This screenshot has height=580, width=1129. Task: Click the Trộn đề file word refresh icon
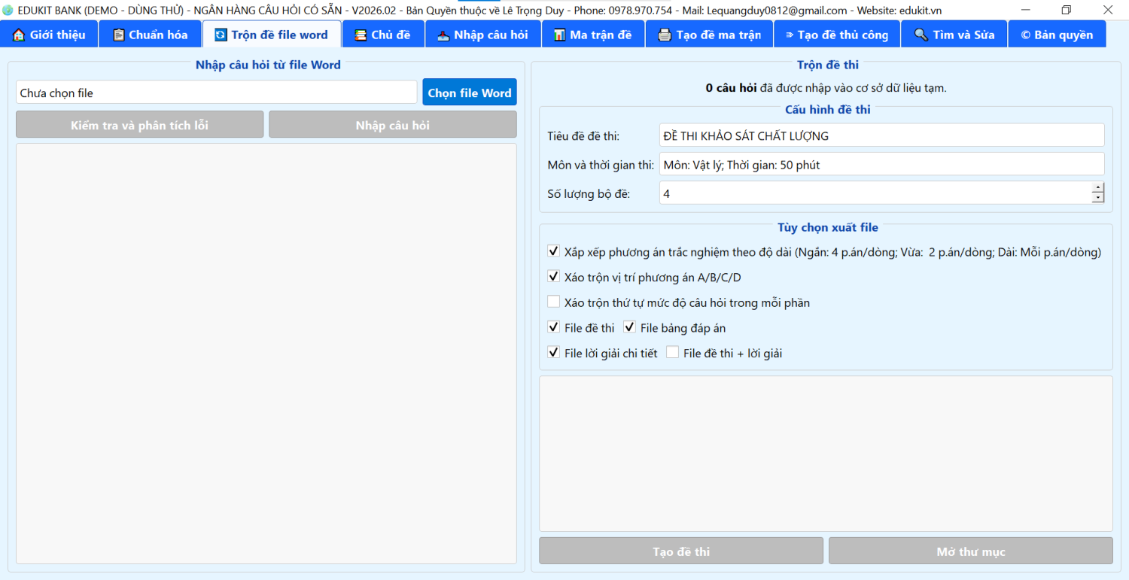point(221,35)
